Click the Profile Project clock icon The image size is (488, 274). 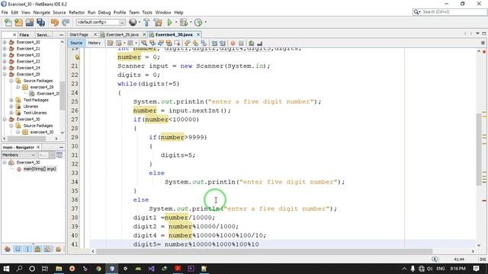tap(198, 22)
